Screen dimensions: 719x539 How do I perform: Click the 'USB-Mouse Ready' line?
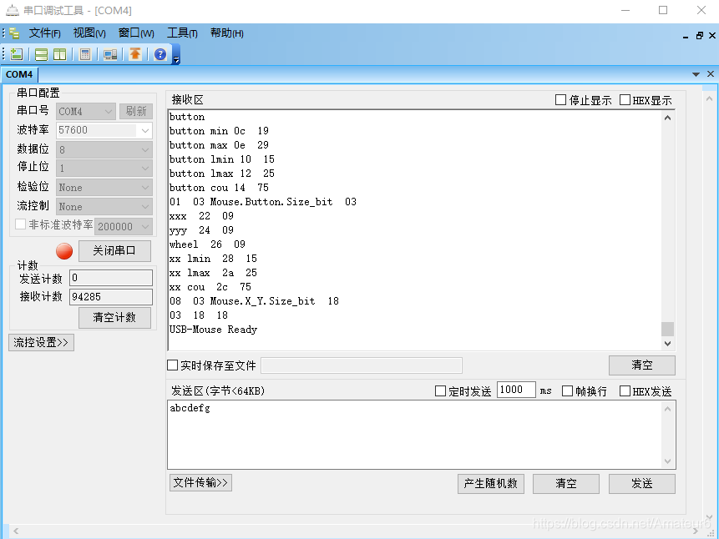pos(214,330)
